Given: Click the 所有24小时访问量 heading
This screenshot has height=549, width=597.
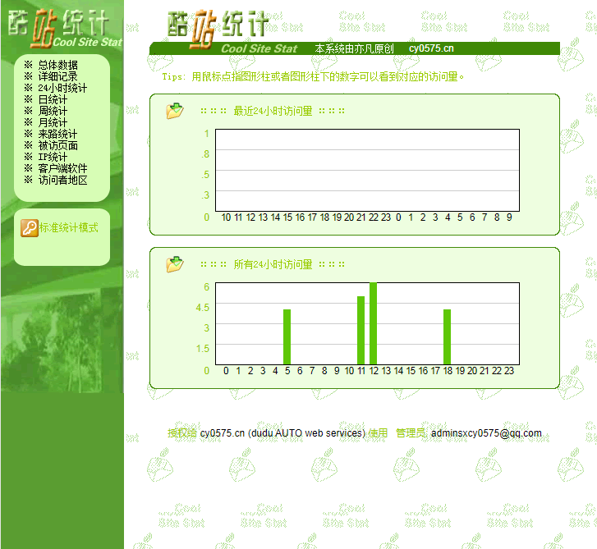Looking at the screenshot, I should [x=273, y=264].
